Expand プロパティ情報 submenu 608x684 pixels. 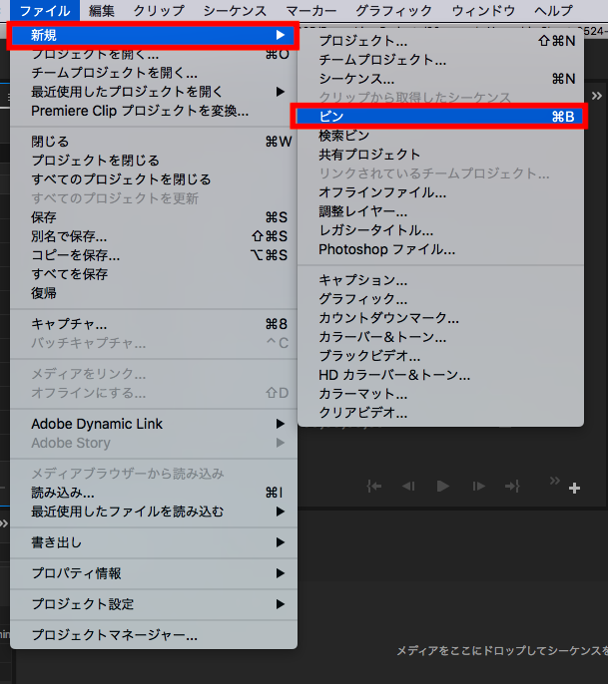click(154, 573)
